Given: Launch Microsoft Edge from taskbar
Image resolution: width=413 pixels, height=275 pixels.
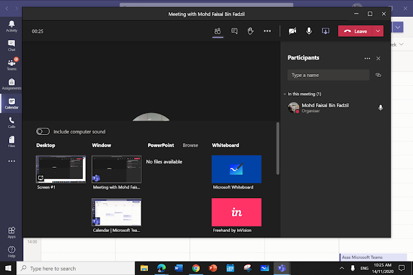Looking at the screenshot, I should pos(161,268).
